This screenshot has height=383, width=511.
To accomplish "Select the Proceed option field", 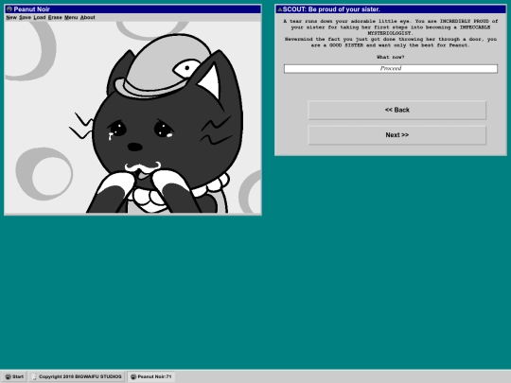I will coord(391,68).
